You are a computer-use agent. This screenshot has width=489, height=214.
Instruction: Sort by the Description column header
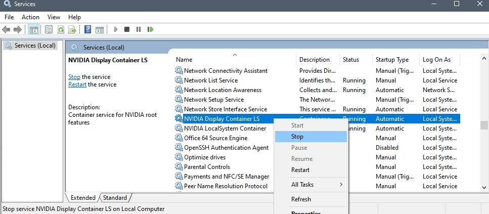pyautogui.click(x=318, y=60)
